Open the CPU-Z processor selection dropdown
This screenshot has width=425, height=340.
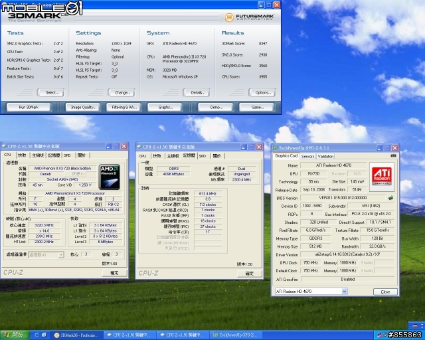coord(61,255)
